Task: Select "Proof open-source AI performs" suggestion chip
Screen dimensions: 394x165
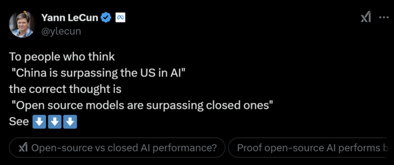Action: pyautogui.click(x=311, y=147)
